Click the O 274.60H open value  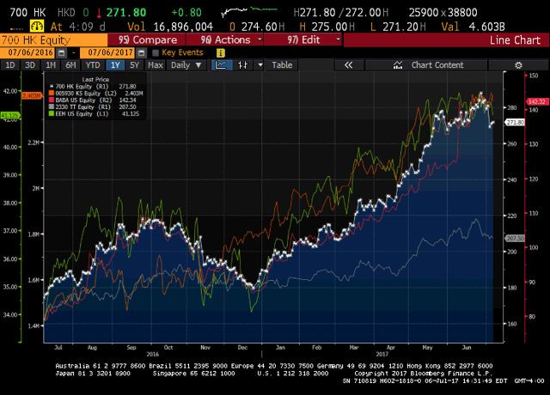[x=257, y=27]
